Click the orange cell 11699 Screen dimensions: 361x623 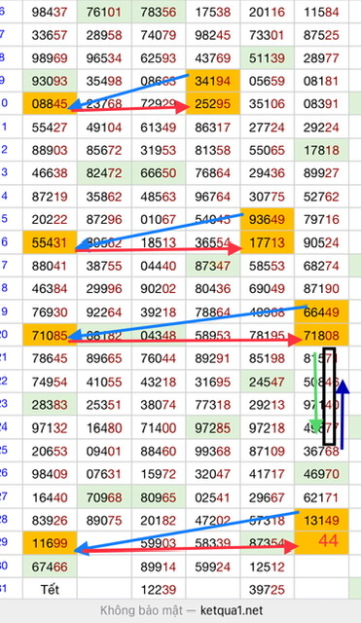(x=50, y=543)
